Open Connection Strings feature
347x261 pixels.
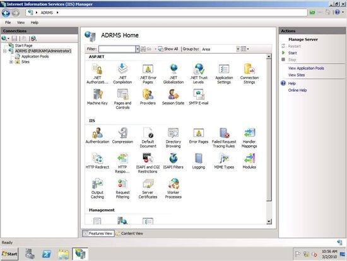pyautogui.click(x=249, y=73)
